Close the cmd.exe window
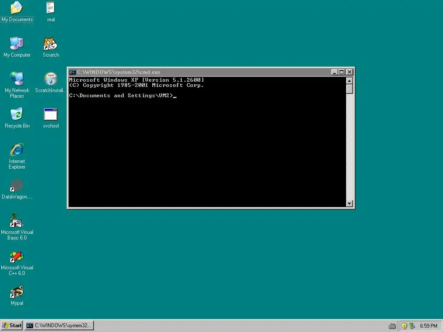 350,72
